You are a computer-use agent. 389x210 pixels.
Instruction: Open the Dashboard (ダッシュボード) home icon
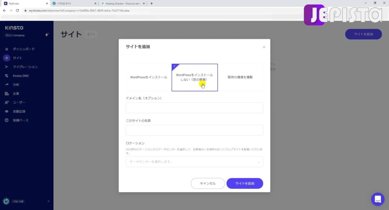[x=7, y=49]
